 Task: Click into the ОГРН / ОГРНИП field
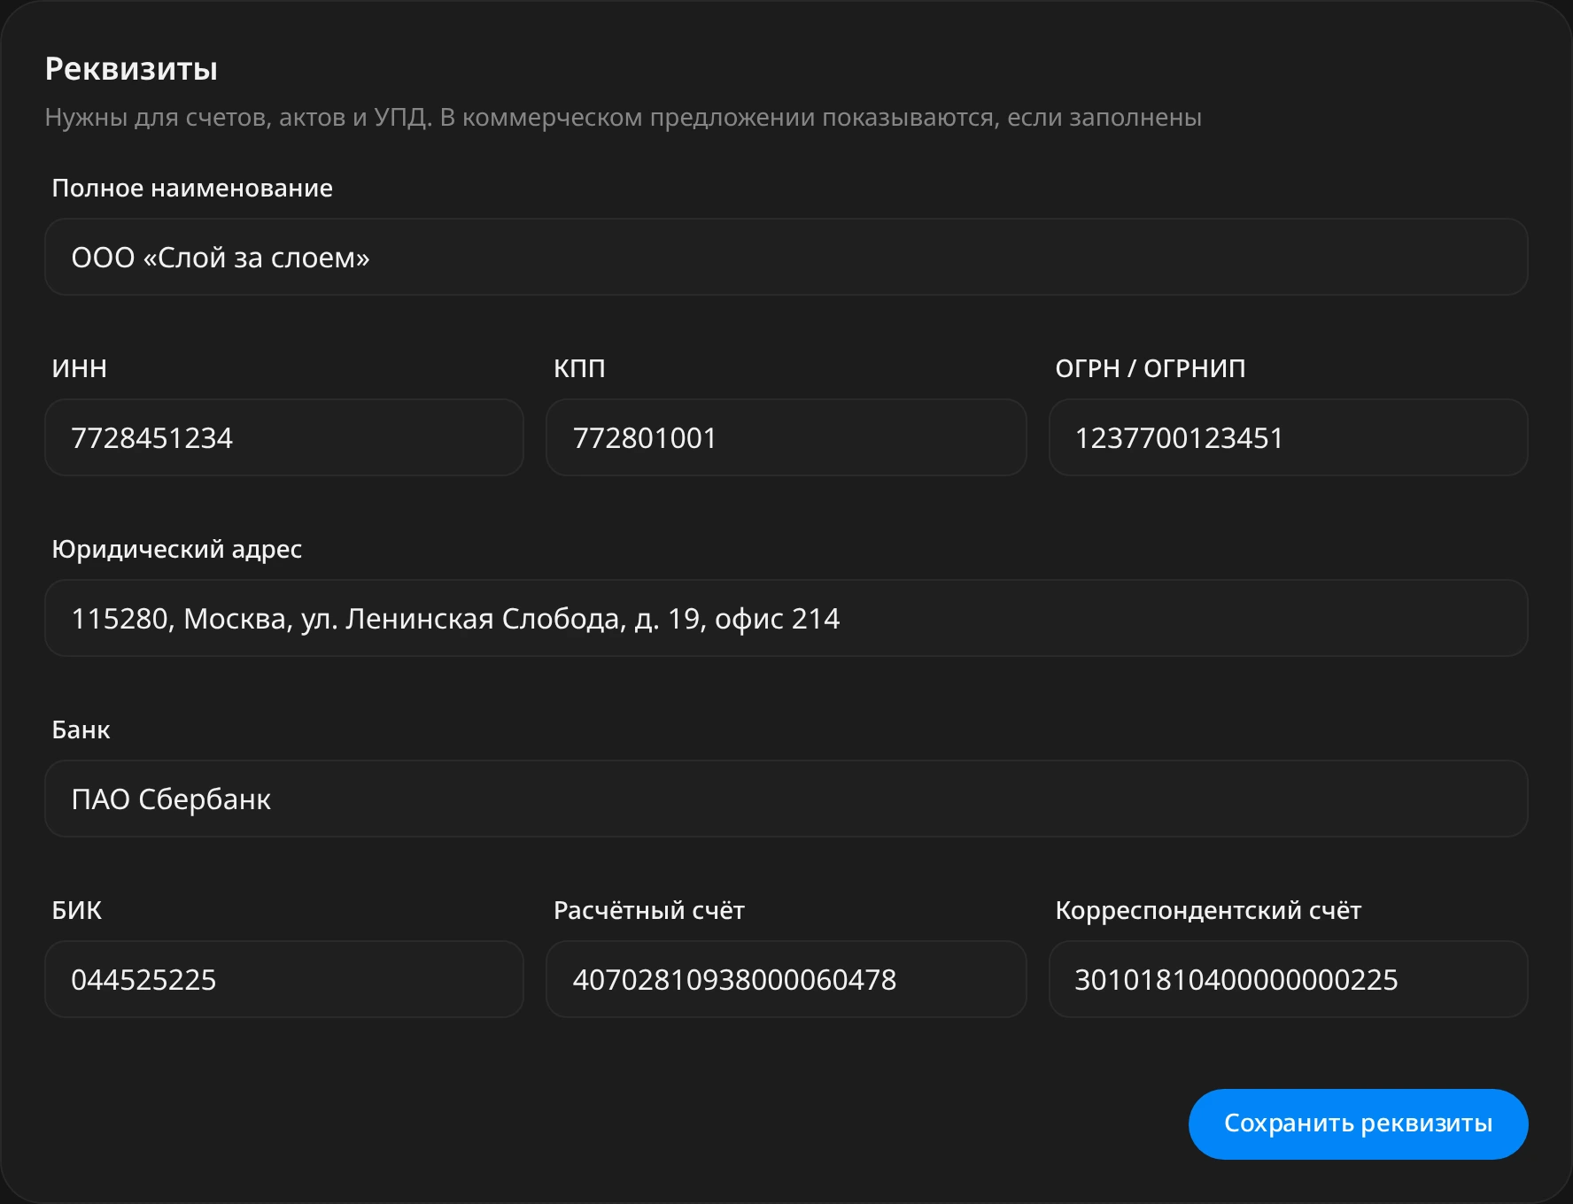click(1289, 437)
